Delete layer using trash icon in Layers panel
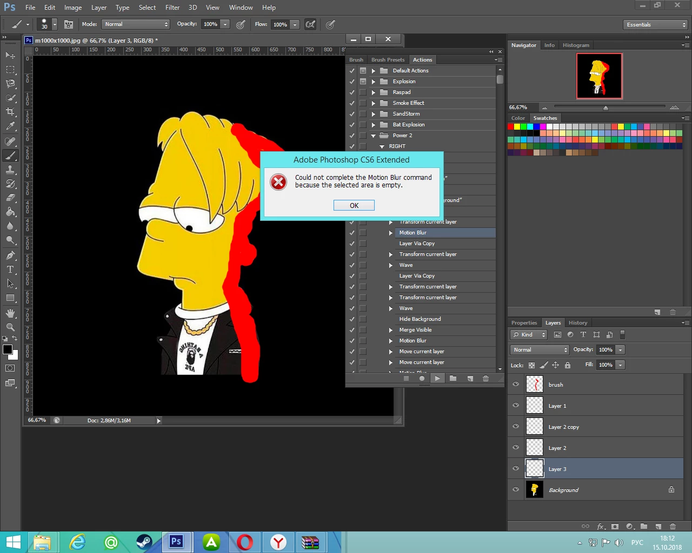The image size is (692, 553). (x=673, y=526)
